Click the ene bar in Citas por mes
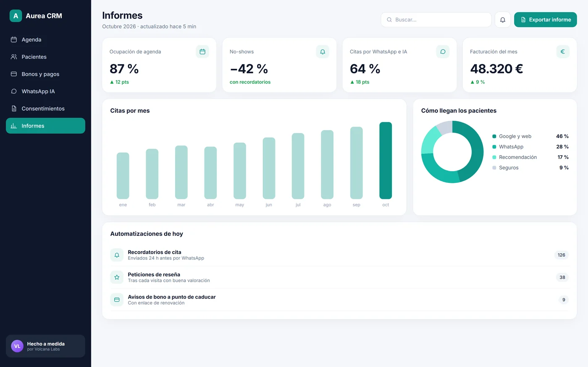 tap(123, 176)
